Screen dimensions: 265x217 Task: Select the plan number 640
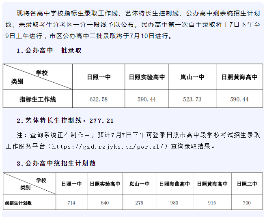[105, 203]
